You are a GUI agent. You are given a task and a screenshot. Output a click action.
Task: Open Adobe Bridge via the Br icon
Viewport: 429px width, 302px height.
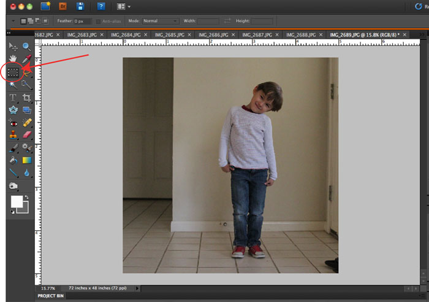[x=63, y=6]
